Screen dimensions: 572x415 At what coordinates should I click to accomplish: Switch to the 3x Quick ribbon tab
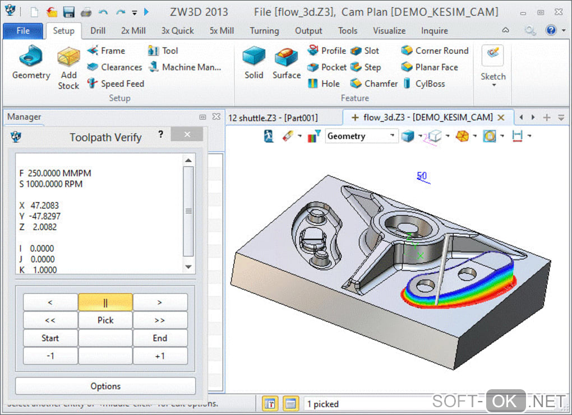click(x=177, y=31)
